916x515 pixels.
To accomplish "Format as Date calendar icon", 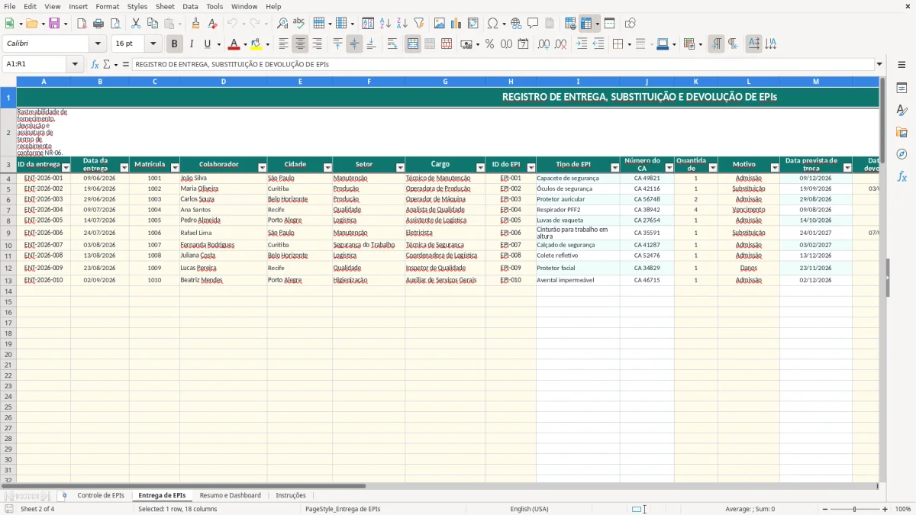I will tap(524, 44).
